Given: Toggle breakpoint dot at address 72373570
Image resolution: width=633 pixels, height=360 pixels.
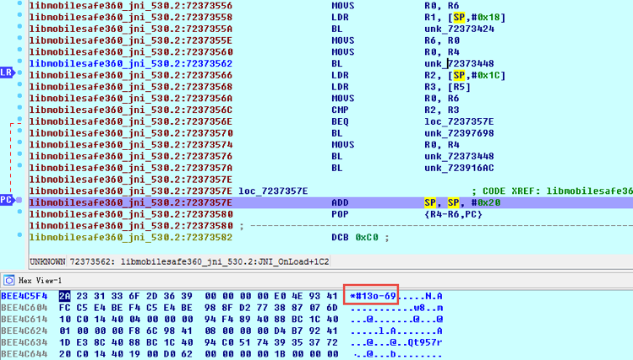Looking at the screenshot, I should tap(19, 131).
